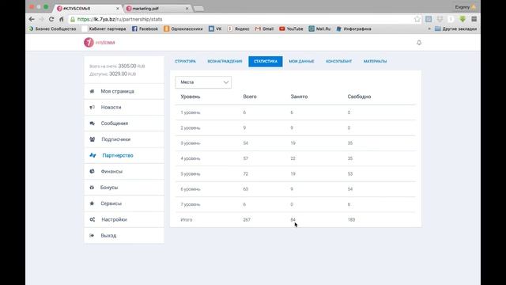
Task: Open the Структура tab
Action: 185,62
